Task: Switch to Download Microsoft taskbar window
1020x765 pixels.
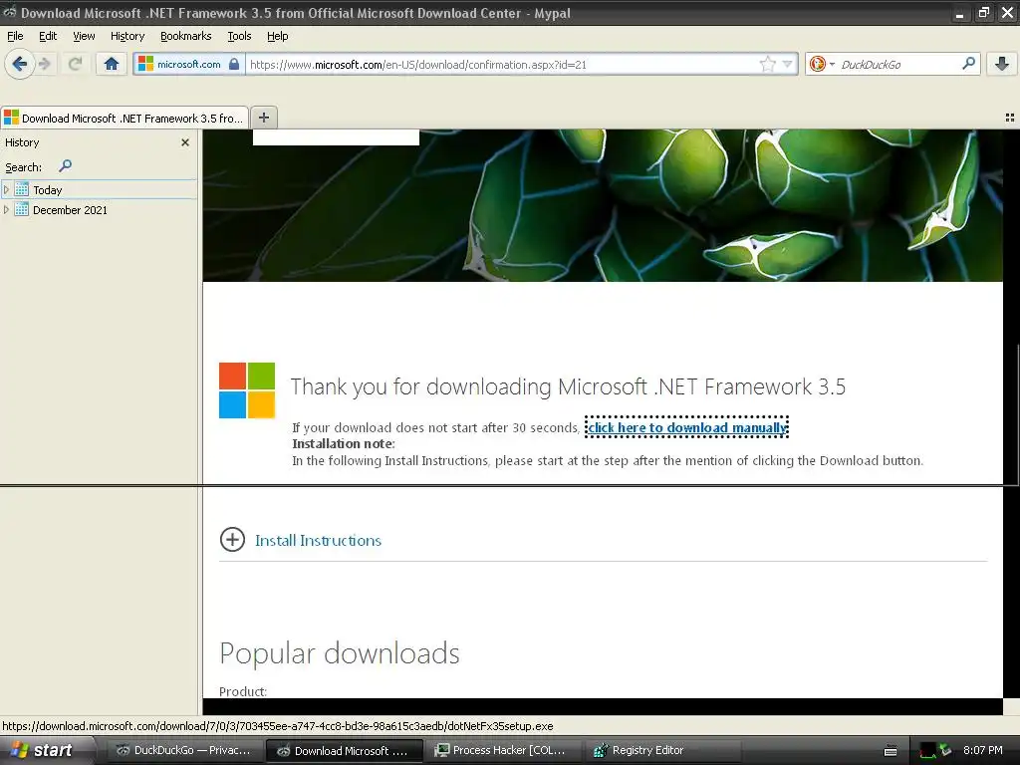Action: pos(344,751)
